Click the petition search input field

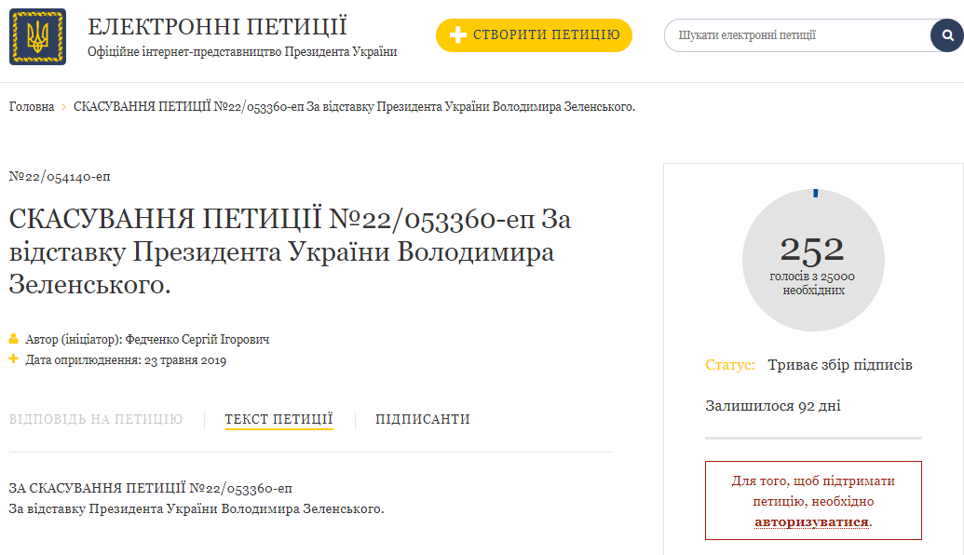[796, 35]
